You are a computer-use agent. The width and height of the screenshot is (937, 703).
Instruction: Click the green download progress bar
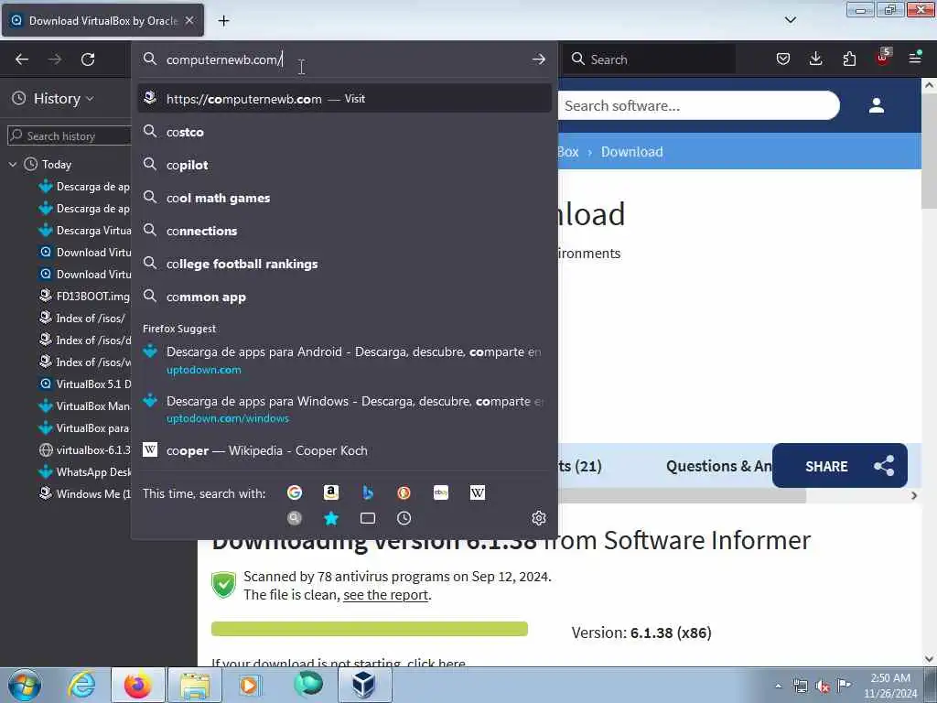click(370, 628)
